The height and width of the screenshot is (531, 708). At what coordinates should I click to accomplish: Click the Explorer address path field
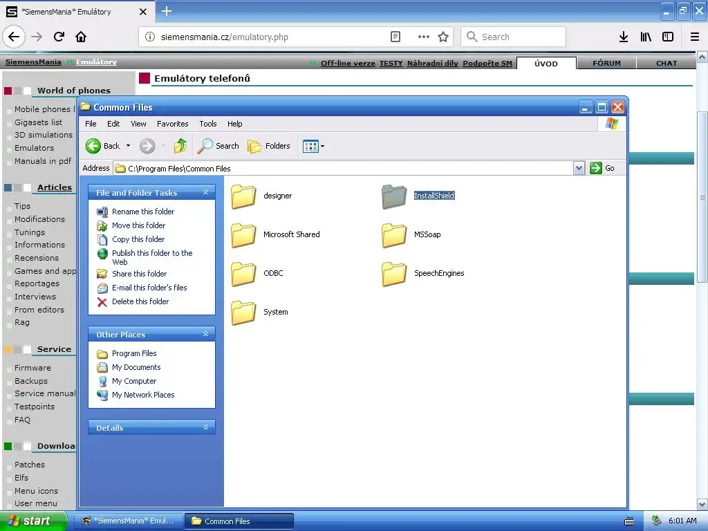[344, 169]
